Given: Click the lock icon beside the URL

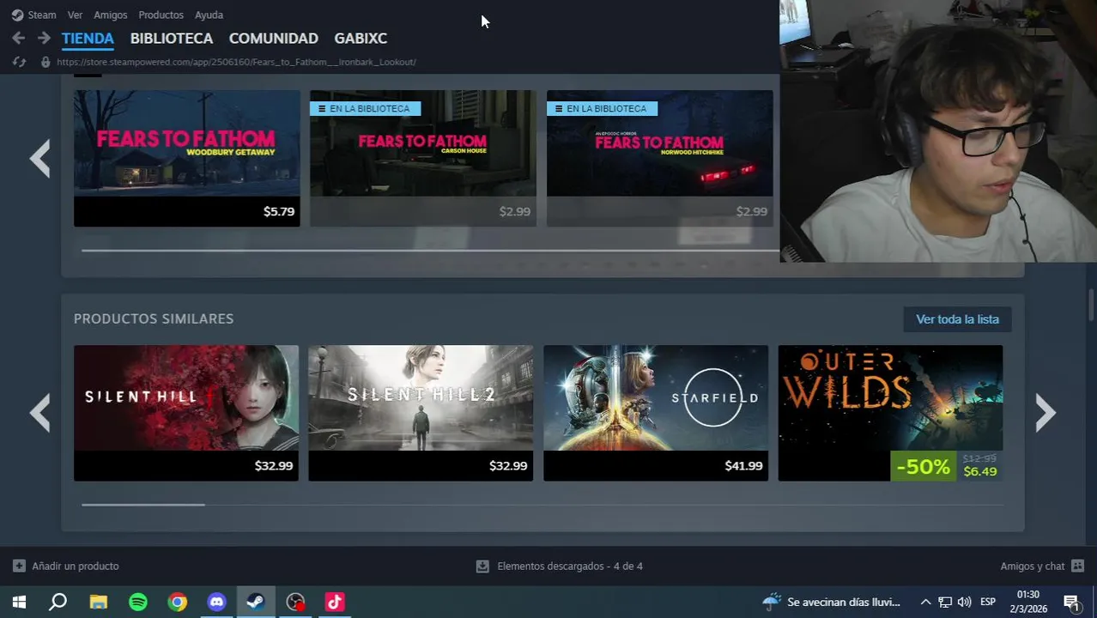Looking at the screenshot, I should tap(45, 62).
